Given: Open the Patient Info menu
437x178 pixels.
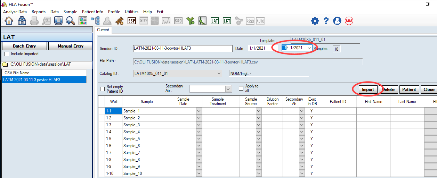Looking at the screenshot, I should click(x=92, y=11).
